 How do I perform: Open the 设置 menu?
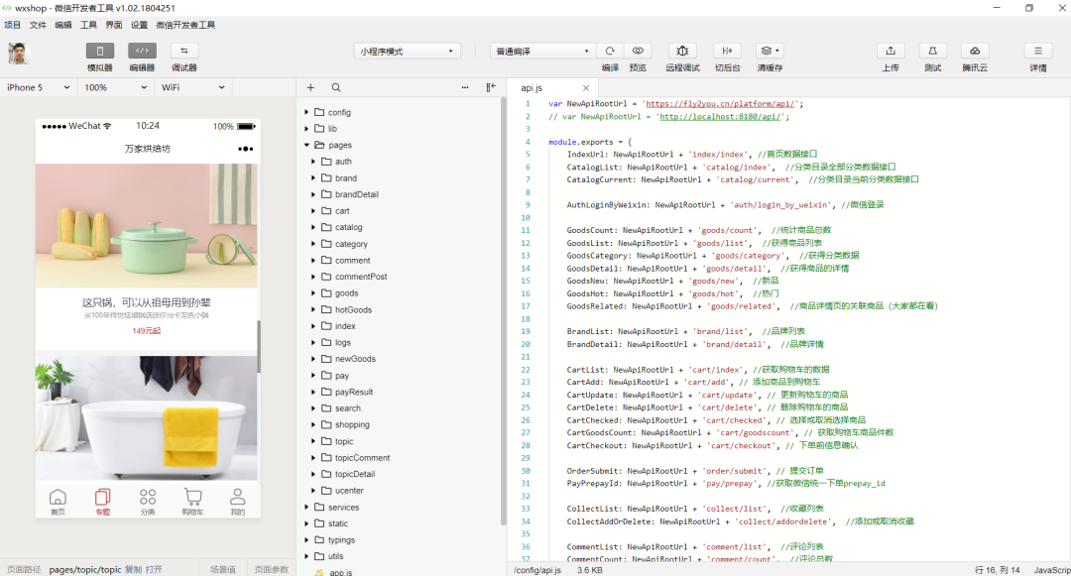tap(139, 25)
